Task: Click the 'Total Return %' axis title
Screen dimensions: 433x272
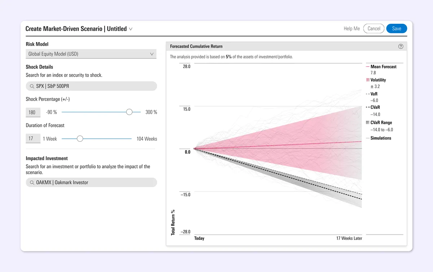Action: click(x=173, y=222)
